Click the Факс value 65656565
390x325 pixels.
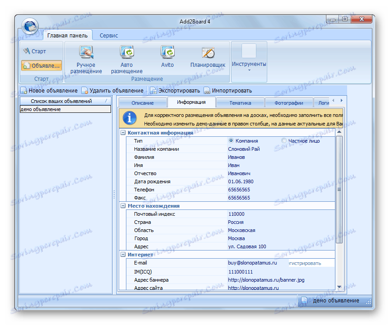click(x=239, y=198)
